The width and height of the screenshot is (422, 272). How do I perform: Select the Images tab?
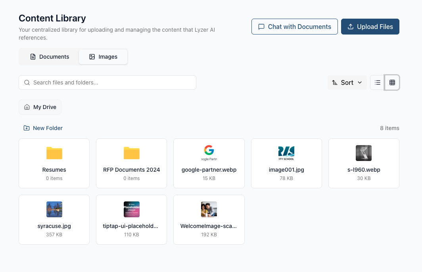(103, 57)
